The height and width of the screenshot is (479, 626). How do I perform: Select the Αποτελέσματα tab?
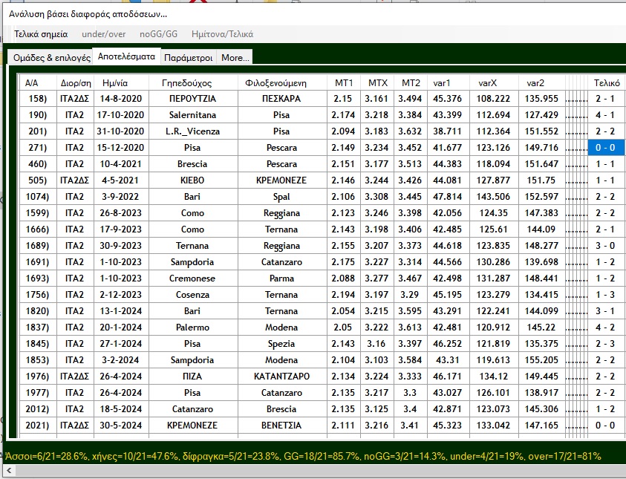pyautogui.click(x=126, y=56)
